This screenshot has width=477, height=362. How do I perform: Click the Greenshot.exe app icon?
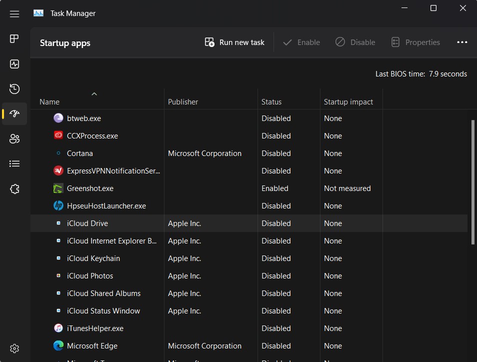click(x=58, y=188)
